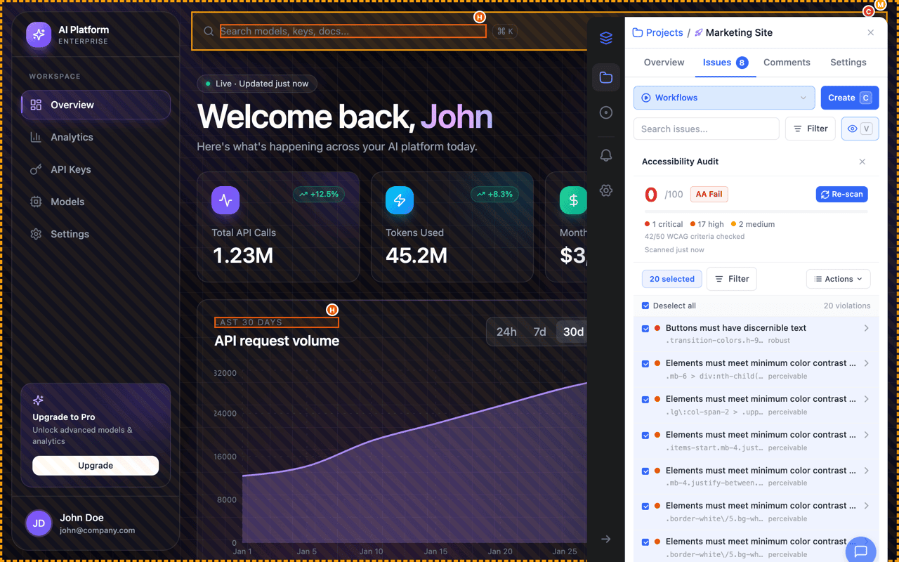Viewport: 899px width, 562px height.
Task: Uncheck Buttons must have discernible text checkbox
Action: tap(645, 328)
